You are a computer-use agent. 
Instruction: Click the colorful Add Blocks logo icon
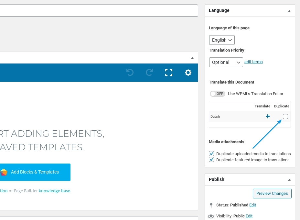(4, 172)
